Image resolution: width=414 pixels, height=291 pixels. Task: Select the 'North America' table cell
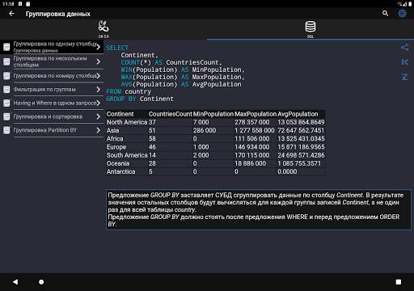pyautogui.click(x=127, y=122)
